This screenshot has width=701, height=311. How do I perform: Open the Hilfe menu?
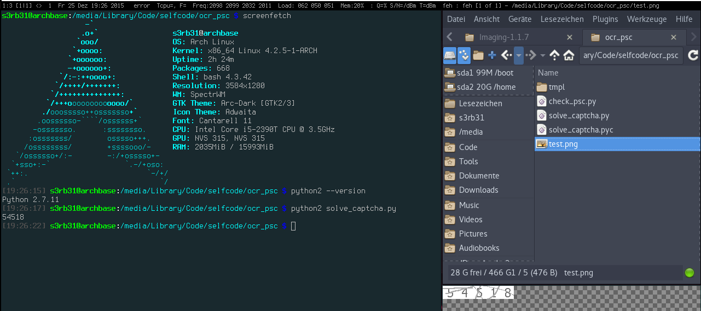point(684,19)
